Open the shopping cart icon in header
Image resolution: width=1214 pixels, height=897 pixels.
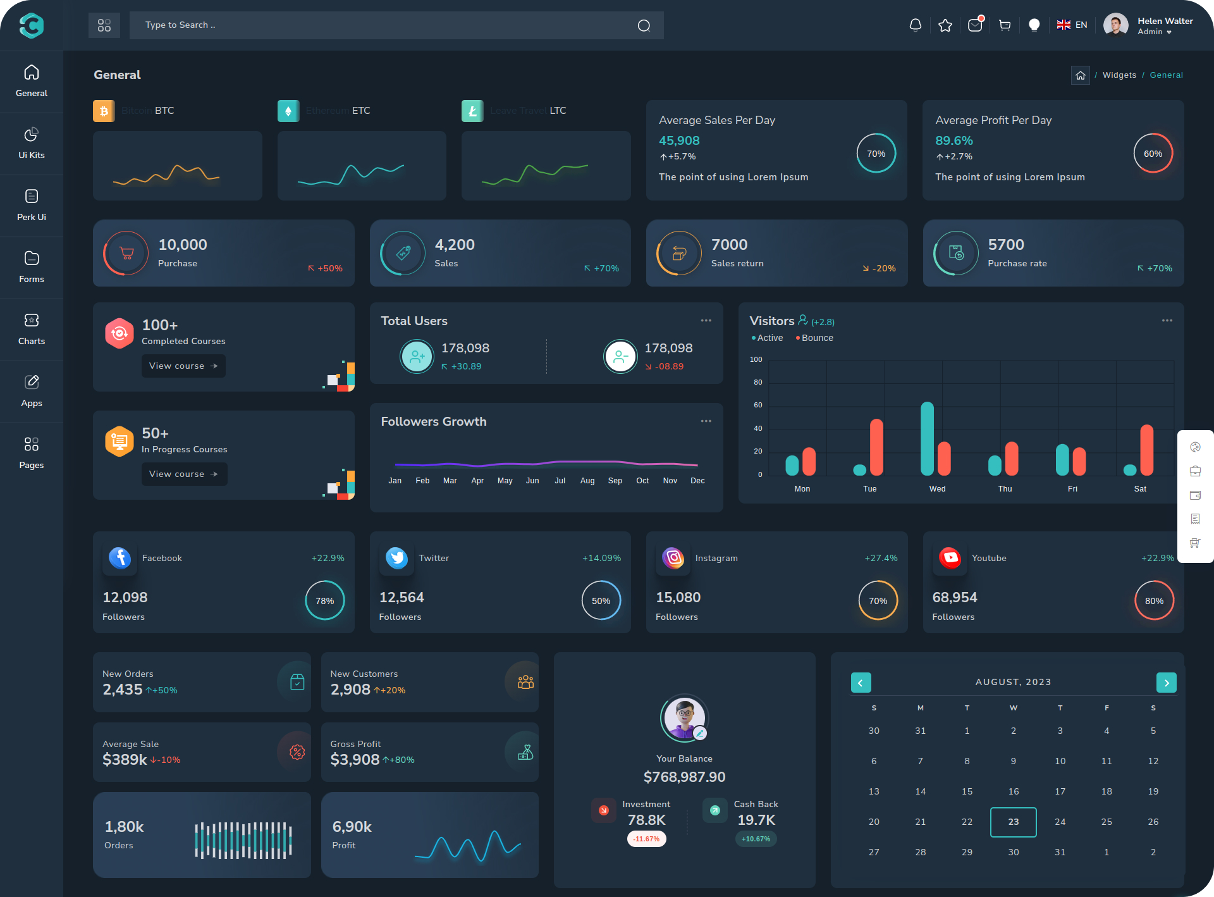pos(1004,25)
